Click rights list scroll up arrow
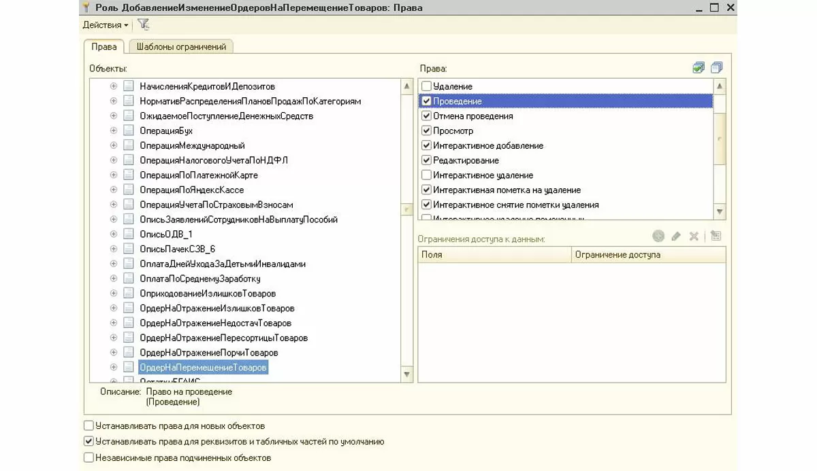817x471 pixels. [x=720, y=86]
